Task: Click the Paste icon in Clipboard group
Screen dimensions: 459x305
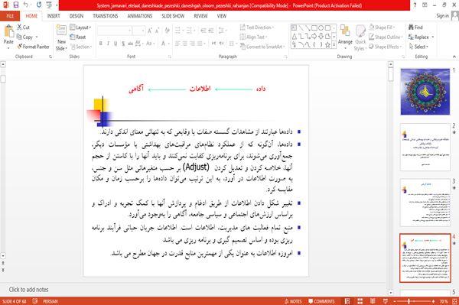Action: pos(8,31)
